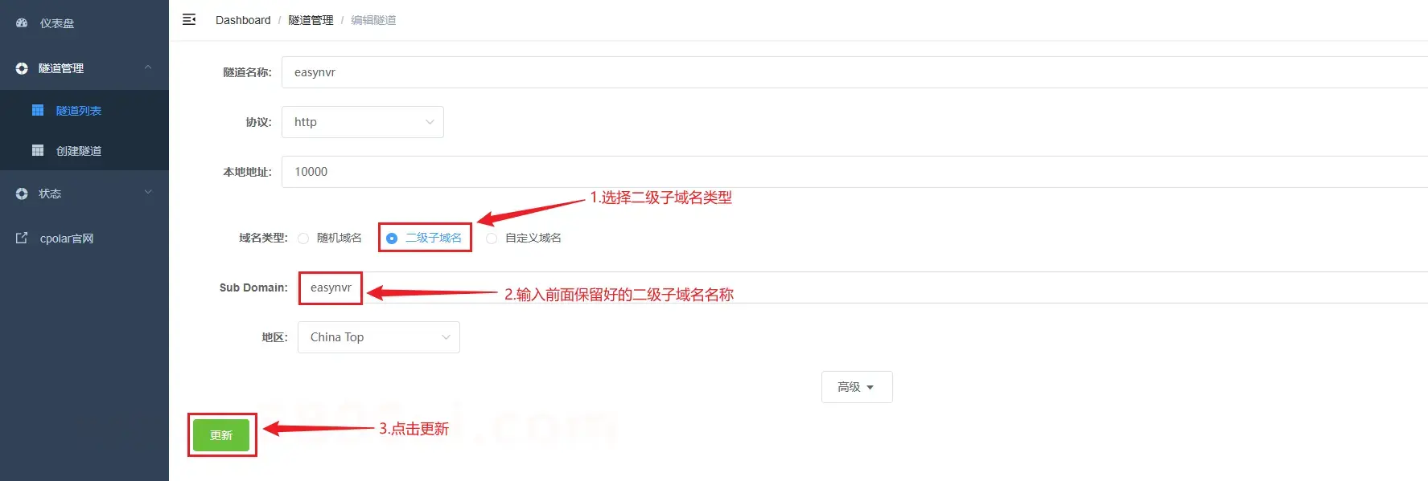Screen dimensions: 1428x481
Task: Click the table icon beside 创建隧道
Action: point(38,150)
